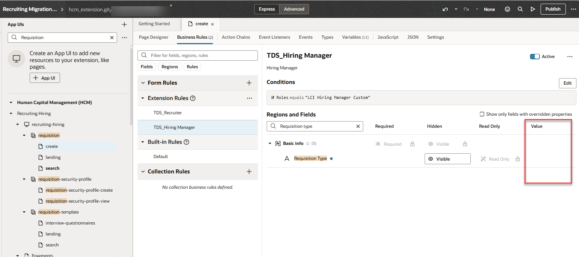Add a new App UI with plus icon
Image resolution: width=579 pixels, height=257 pixels.
124,24
